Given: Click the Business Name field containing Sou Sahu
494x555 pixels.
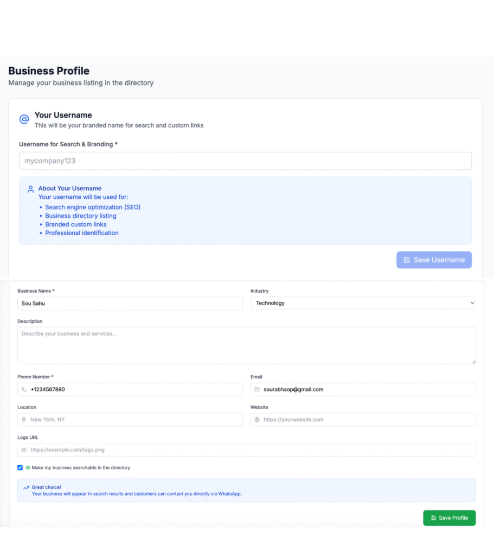Looking at the screenshot, I should tap(130, 304).
